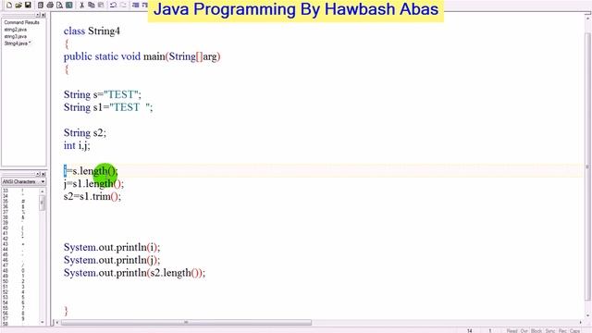Click the teal icon after Print Preview
Image resolution: width=592 pixels, height=333 pixels.
click(x=69, y=5)
